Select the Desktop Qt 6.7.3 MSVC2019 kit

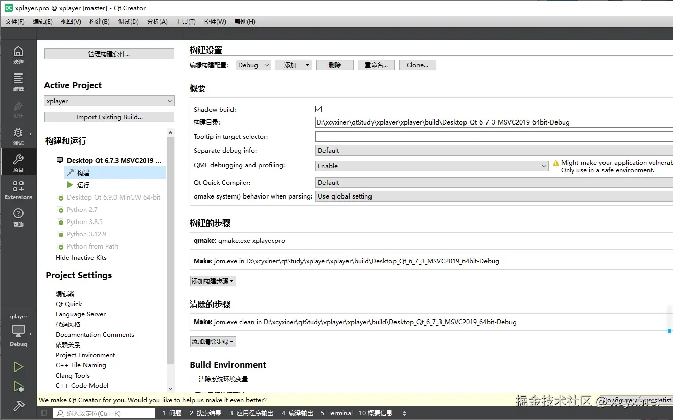[x=109, y=160]
